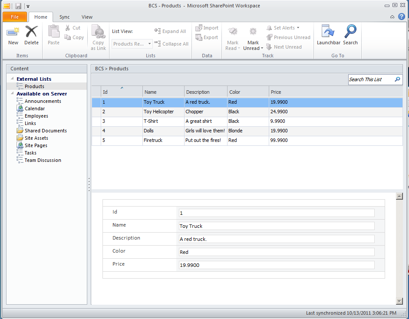Open the Shared Documents folder icon

[20, 130]
